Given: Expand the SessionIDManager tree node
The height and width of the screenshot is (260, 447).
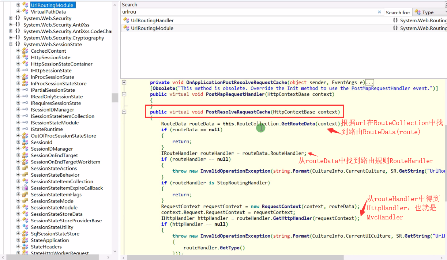Looking at the screenshot, I should (x=18, y=149).
